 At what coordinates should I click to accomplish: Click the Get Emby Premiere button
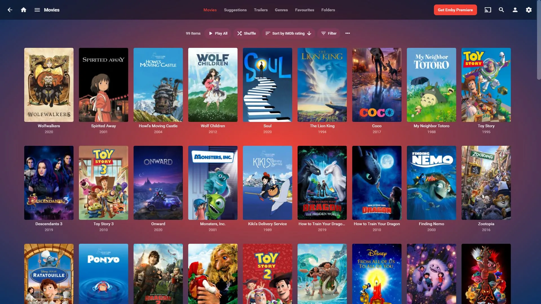point(455,10)
